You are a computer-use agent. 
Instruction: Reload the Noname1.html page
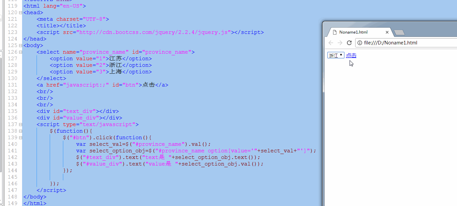point(349,43)
